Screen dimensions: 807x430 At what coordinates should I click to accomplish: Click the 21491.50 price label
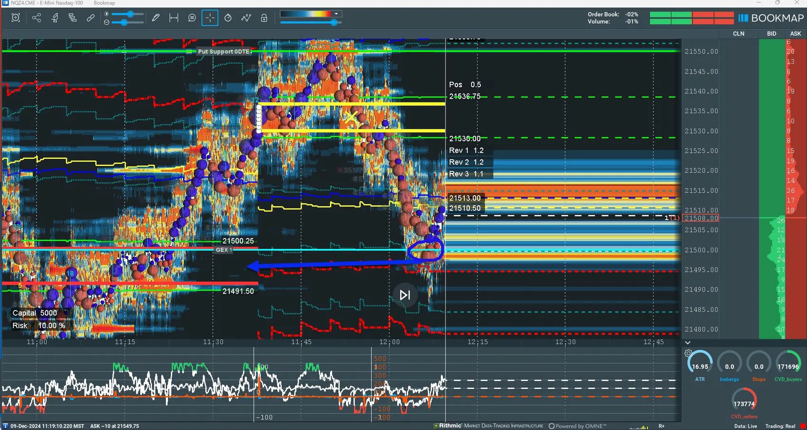[238, 291]
